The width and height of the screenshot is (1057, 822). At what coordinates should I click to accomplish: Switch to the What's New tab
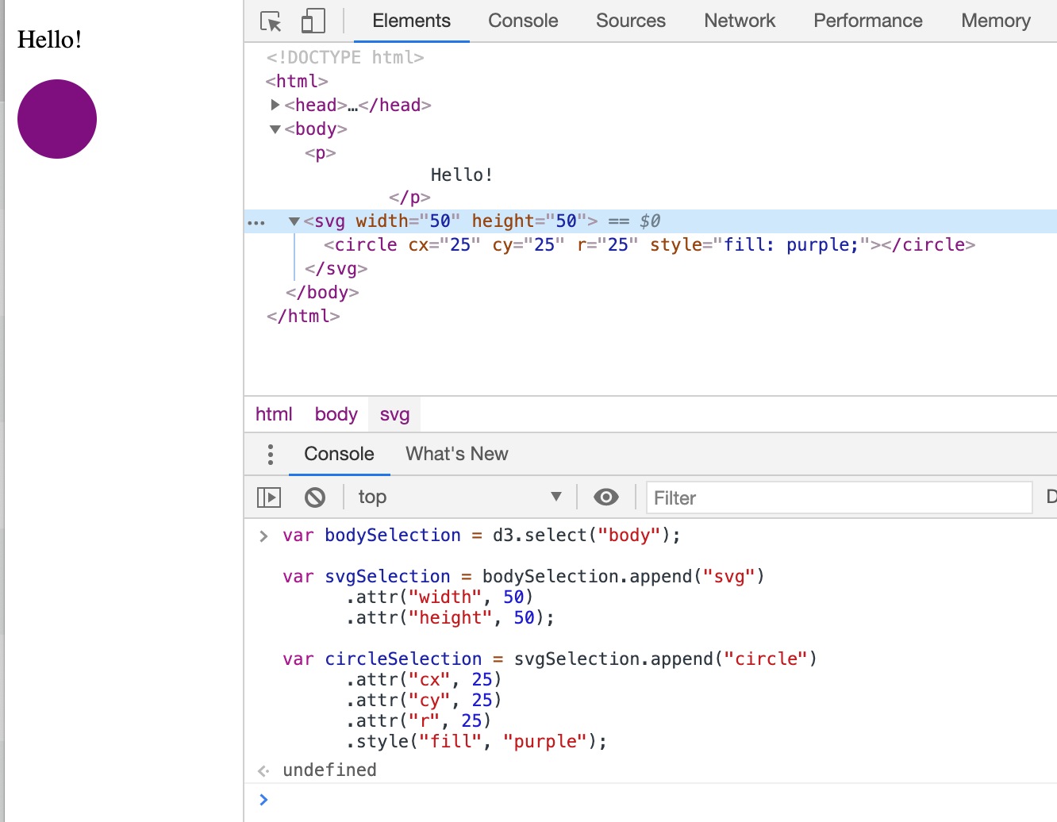tap(456, 454)
